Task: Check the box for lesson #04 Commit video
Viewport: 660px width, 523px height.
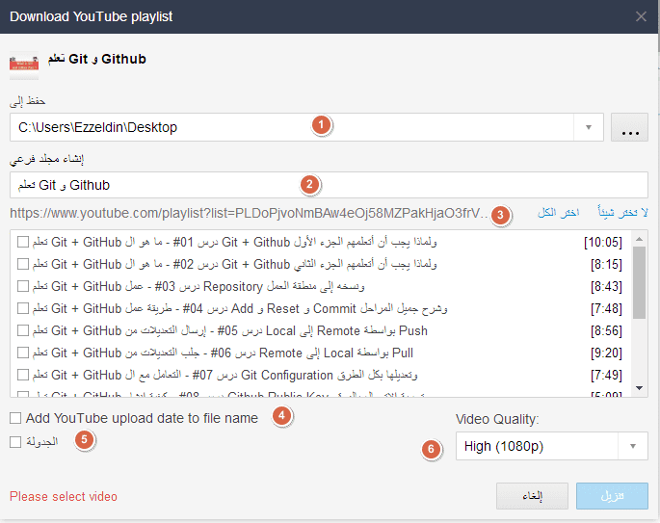Action: point(23,308)
